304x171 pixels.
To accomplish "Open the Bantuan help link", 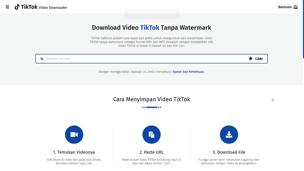I will (285, 7).
